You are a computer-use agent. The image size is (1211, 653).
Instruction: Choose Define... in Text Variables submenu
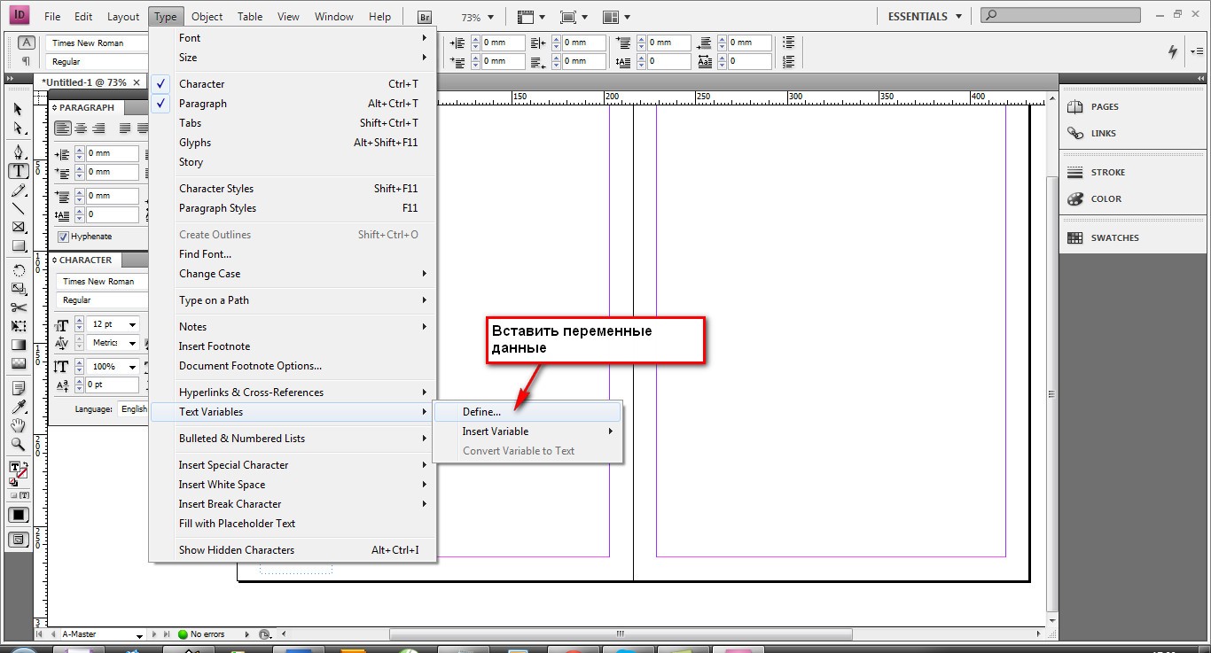[x=527, y=412]
